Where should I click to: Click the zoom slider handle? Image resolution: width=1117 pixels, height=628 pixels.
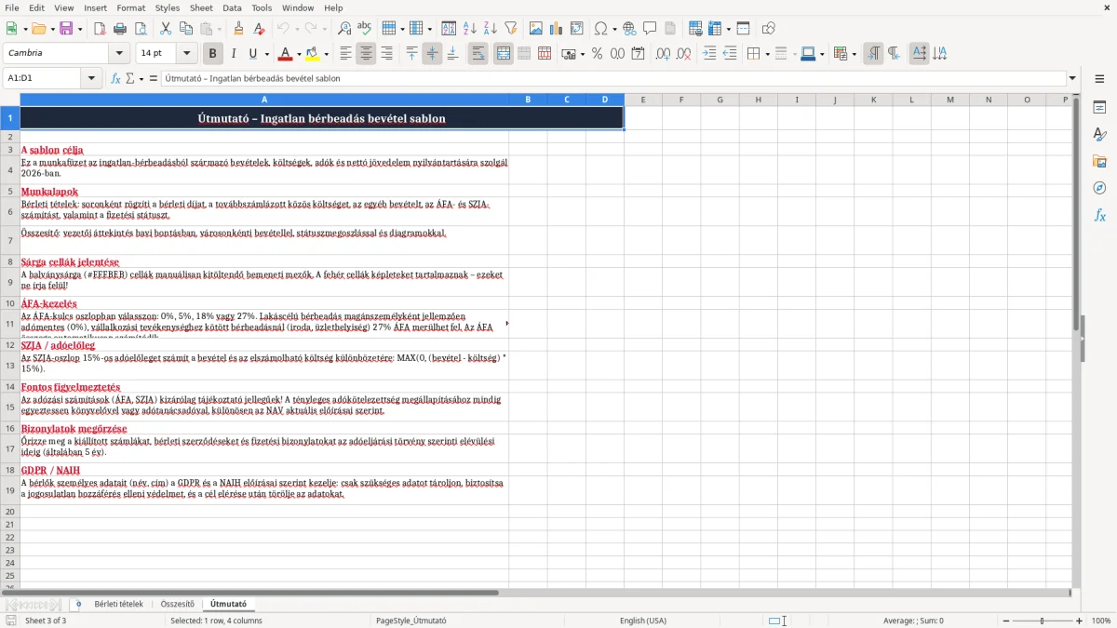[x=1042, y=621]
